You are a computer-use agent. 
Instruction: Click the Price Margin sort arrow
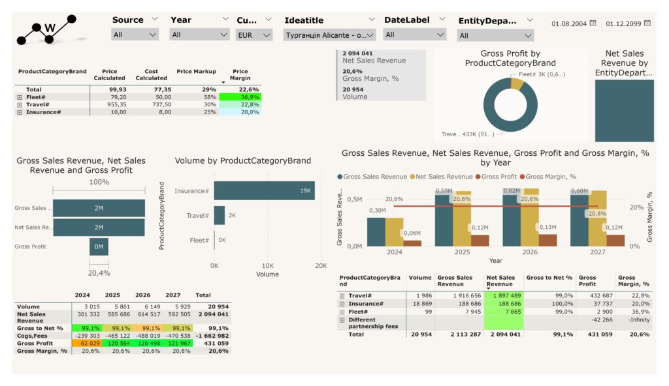(x=225, y=82)
